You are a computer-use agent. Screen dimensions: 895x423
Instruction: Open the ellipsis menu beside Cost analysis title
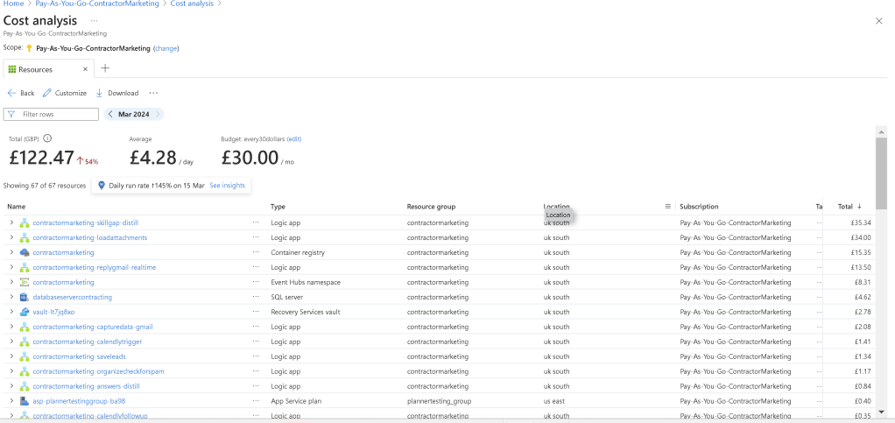95,20
